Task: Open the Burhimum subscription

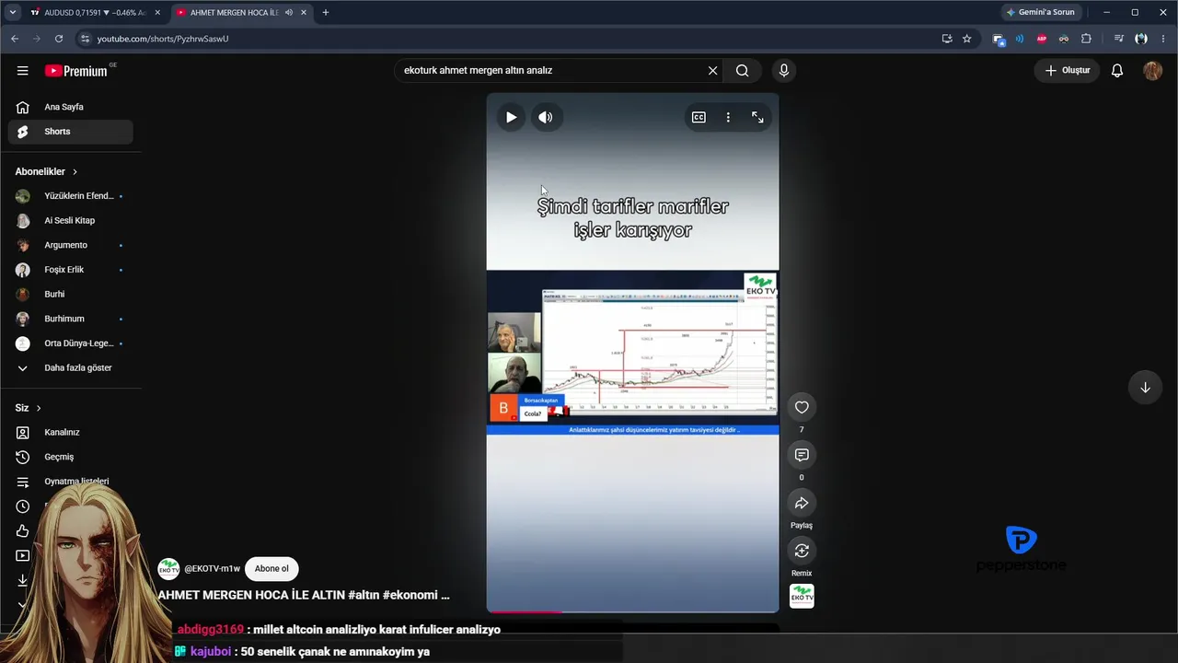Action: pos(70,319)
